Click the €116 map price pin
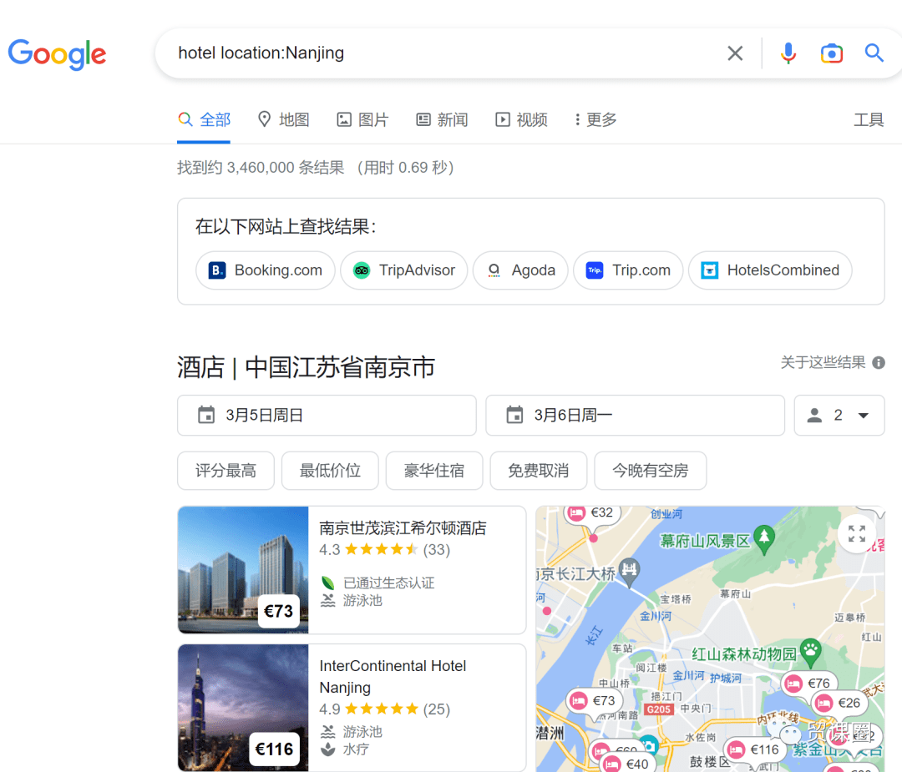The image size is (902, 772). point(754,749)
